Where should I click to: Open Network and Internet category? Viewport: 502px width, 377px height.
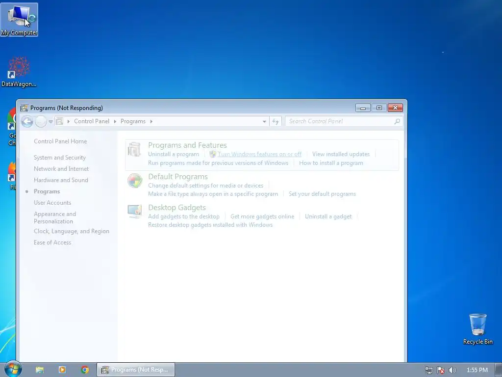(61, 169)
